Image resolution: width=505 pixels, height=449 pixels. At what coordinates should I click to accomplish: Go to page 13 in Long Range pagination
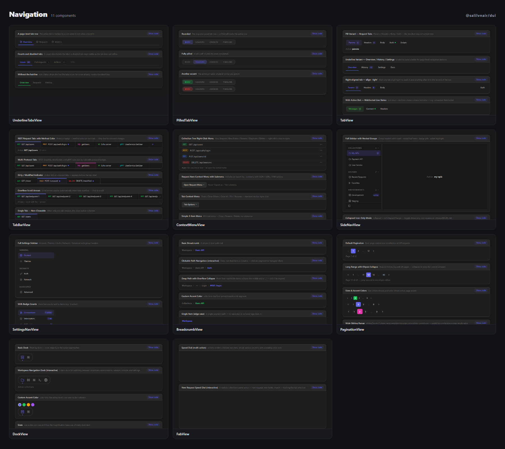tap(374, 275)
